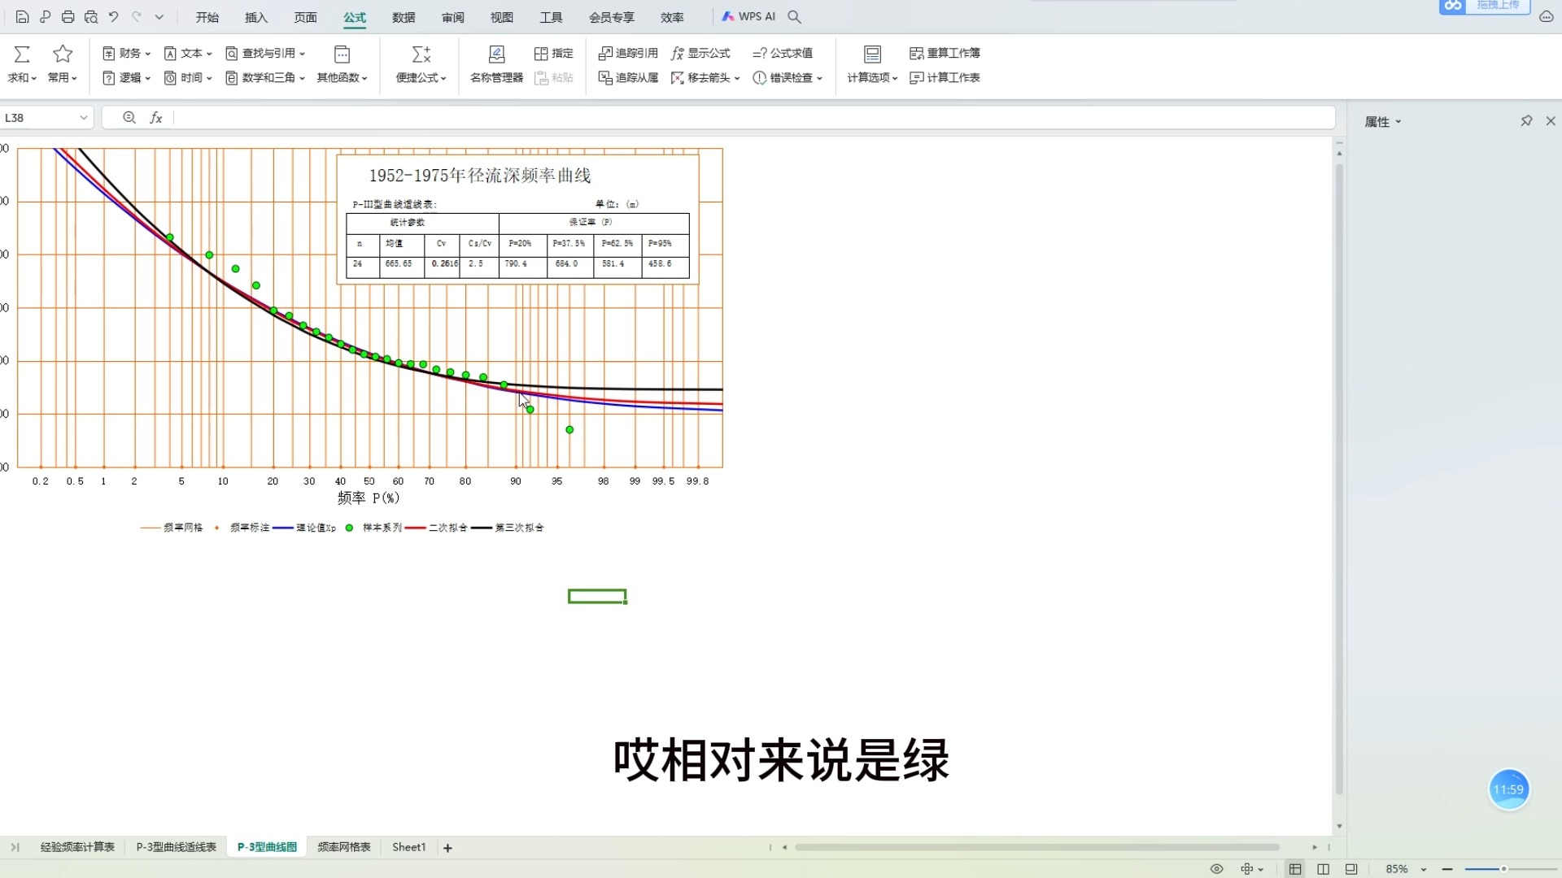
Task: Select 重算工作簿 icon
Action: point(916,53)
